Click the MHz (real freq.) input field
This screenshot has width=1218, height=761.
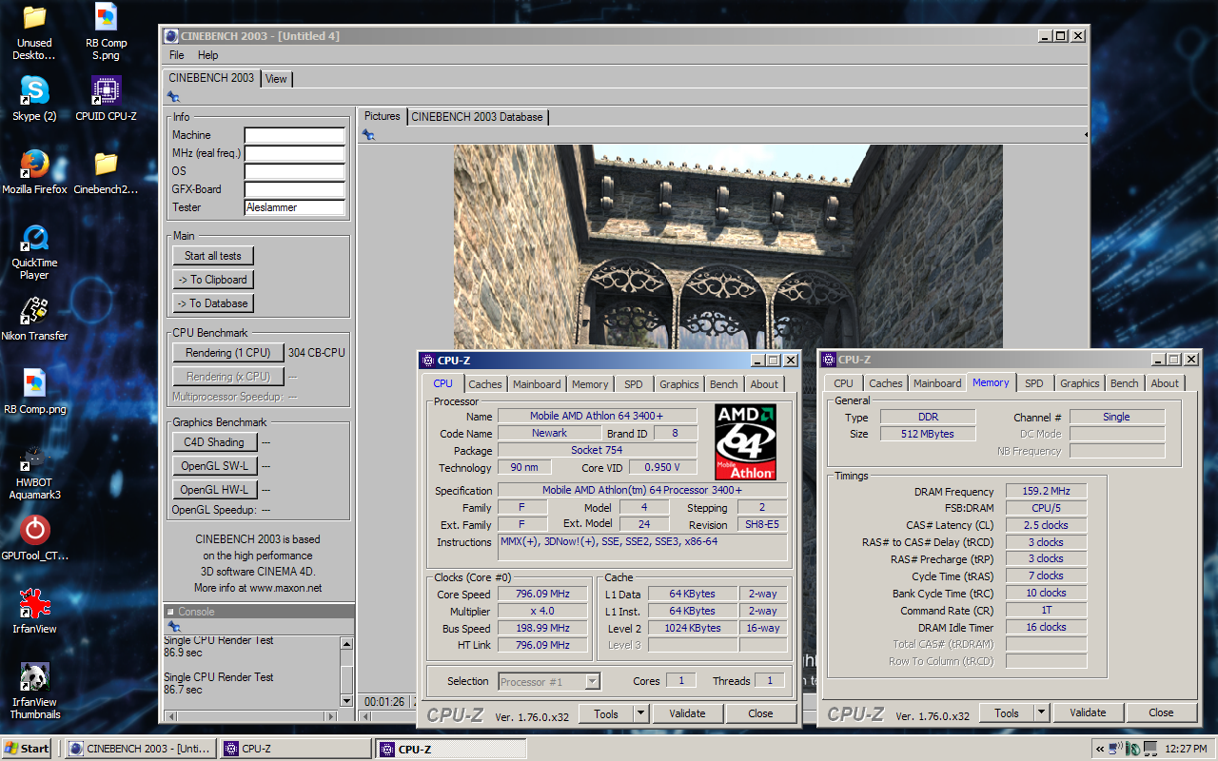(x=295, y=153)
